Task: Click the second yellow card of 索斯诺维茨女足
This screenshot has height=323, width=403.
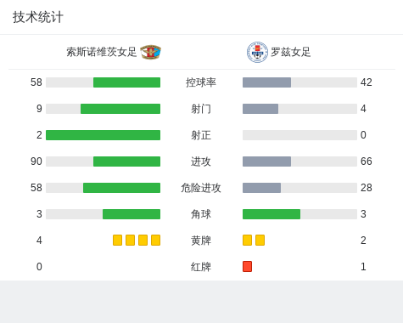Action: [x=130, y=240]
